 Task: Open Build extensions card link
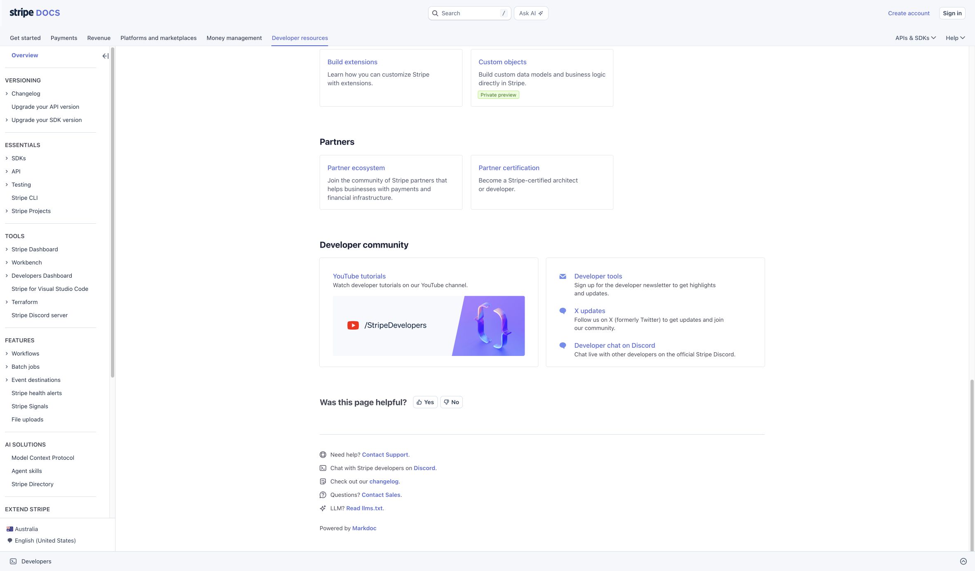[x=352, y=62]
